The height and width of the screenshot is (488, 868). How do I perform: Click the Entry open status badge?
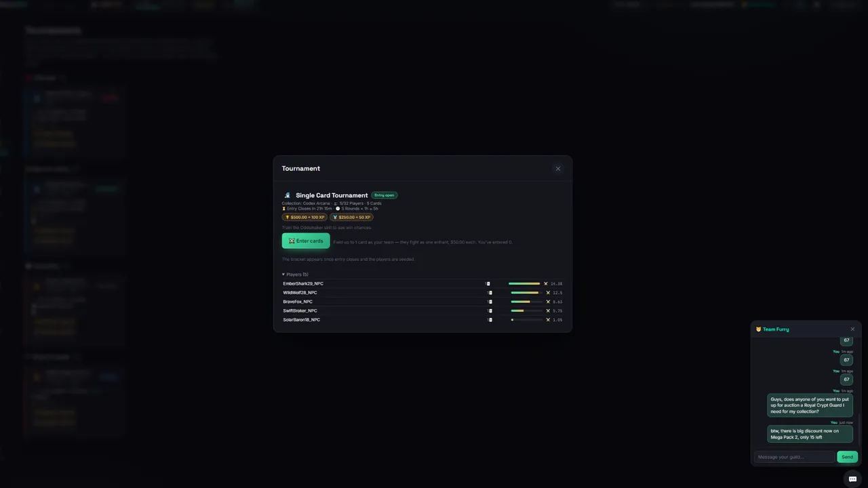click(384, 195)
